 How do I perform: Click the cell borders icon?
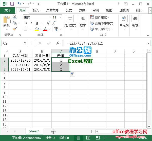pos(26,29)
